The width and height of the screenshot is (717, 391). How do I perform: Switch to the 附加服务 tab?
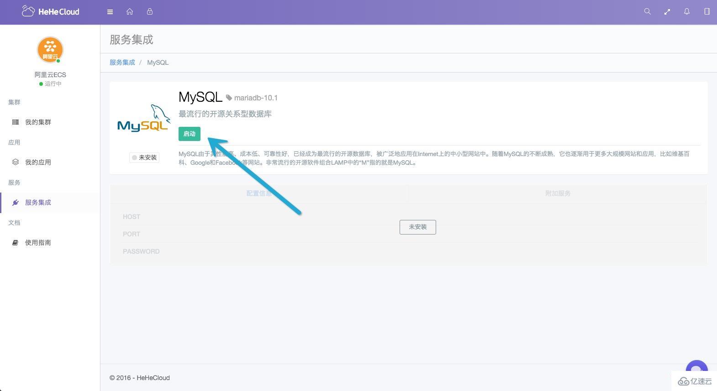click(x=558, y=193)
